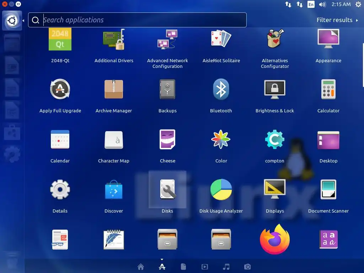
Task: Expand Filter results
Action: (x=337, y=20)
